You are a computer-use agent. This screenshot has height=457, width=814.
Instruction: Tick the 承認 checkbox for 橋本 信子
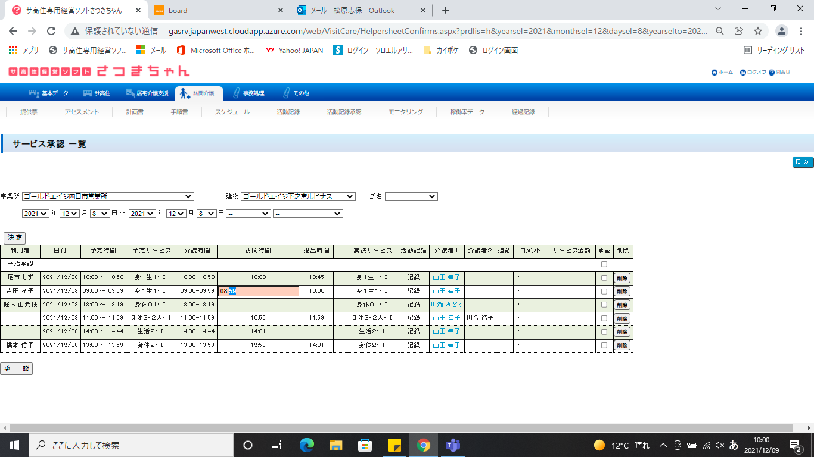(604, 345)
